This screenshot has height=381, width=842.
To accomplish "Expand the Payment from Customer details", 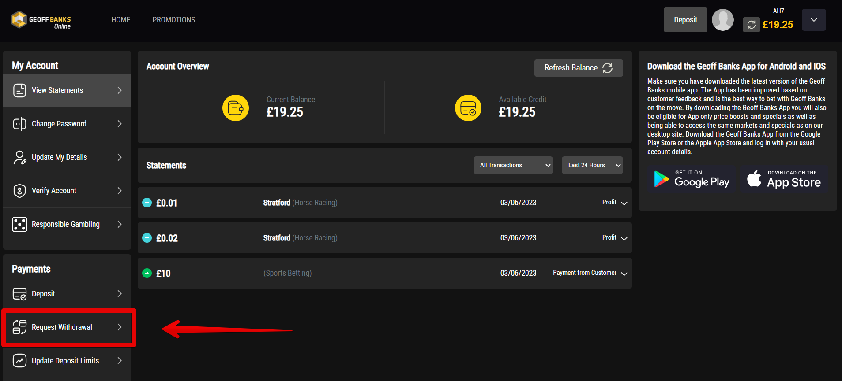I will (x=624, y=274).
